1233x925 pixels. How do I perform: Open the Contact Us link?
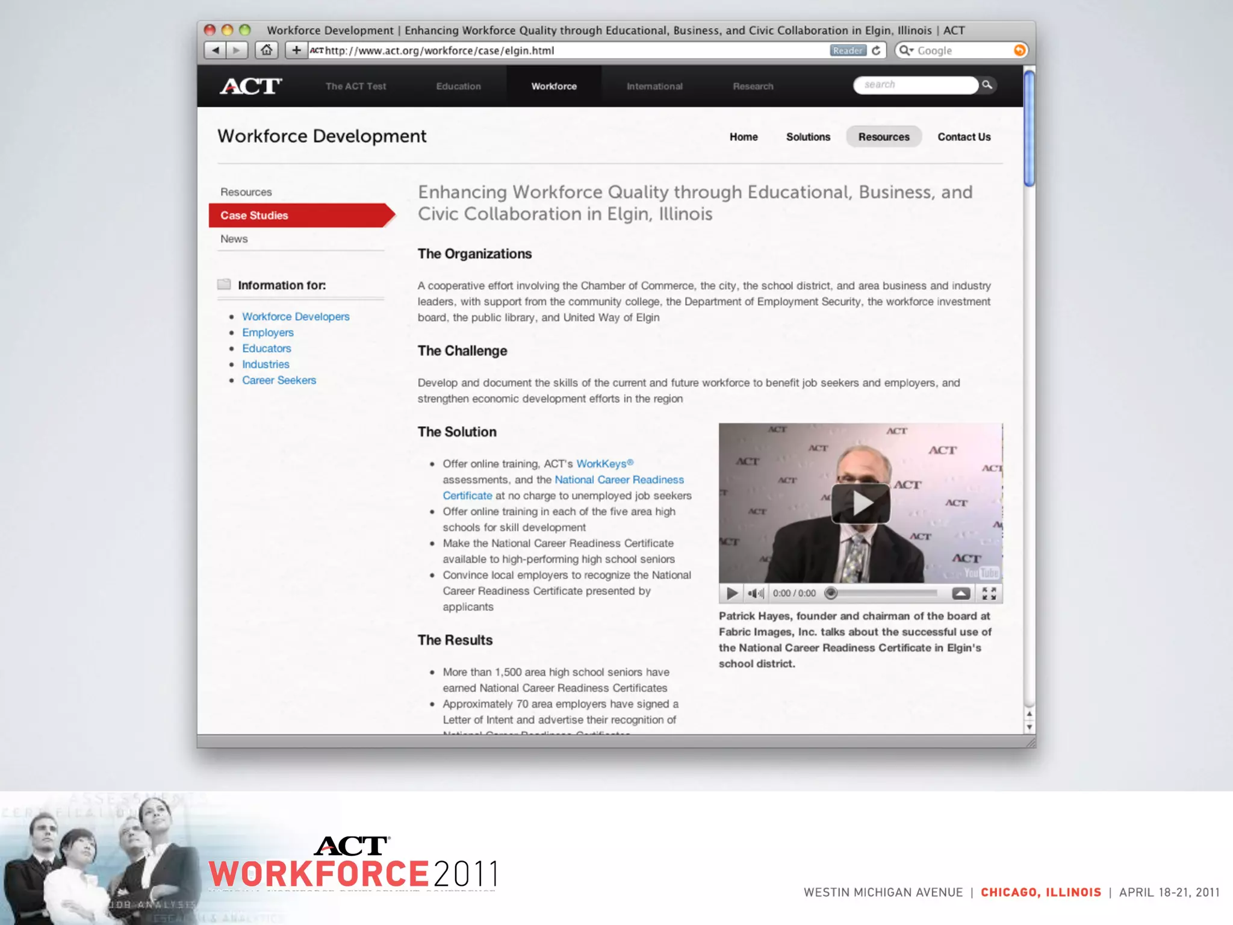coord(964,137)
